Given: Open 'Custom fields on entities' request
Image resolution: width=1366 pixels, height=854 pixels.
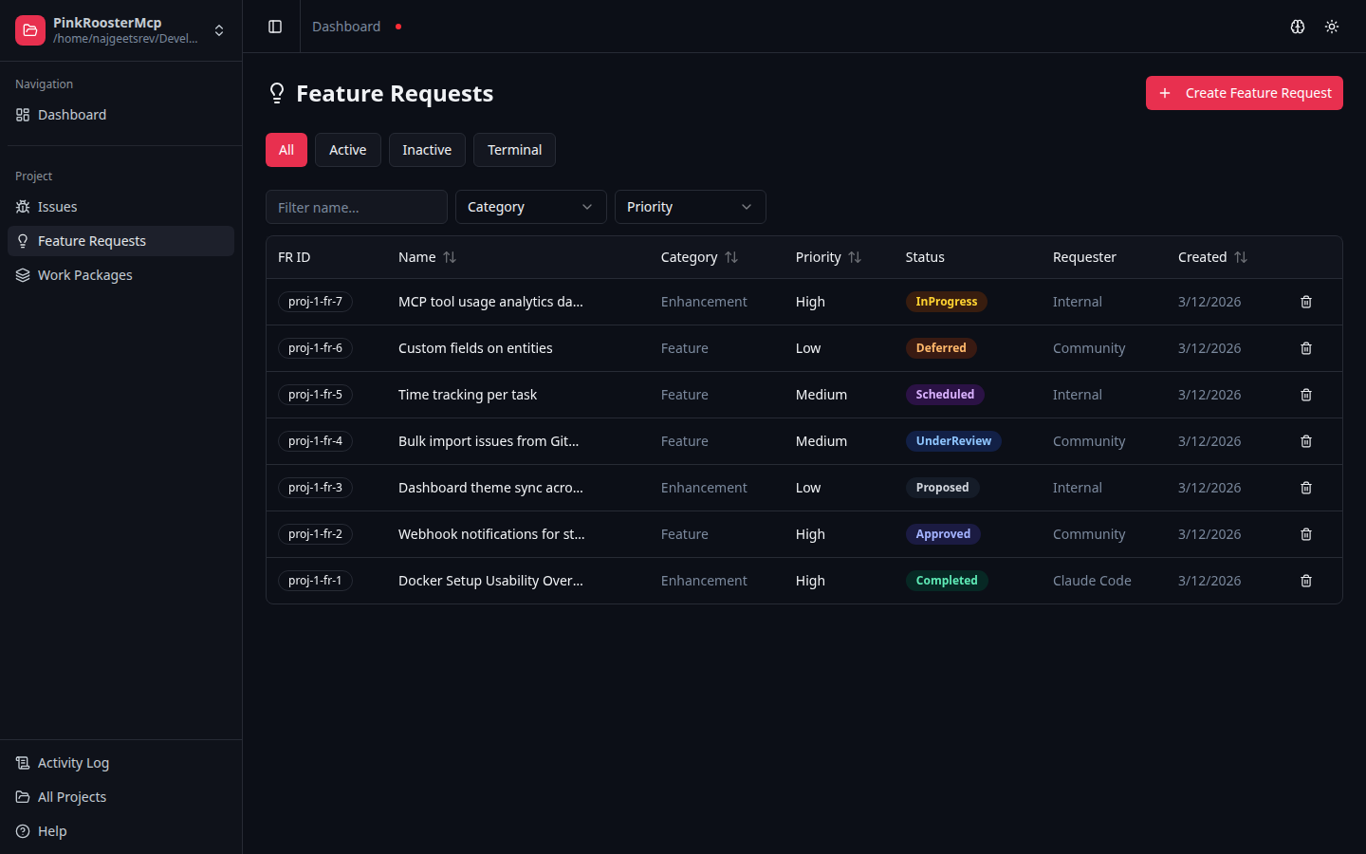Looking at the screenshot, I should point(475,348).
